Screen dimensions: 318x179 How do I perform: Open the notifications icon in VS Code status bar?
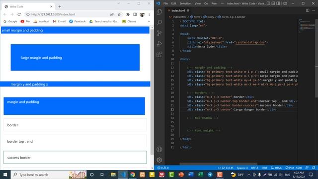tap(314, 168)
